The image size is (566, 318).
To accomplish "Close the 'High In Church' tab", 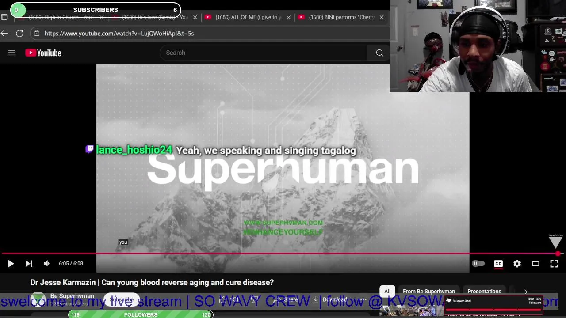I will (102, 17).
